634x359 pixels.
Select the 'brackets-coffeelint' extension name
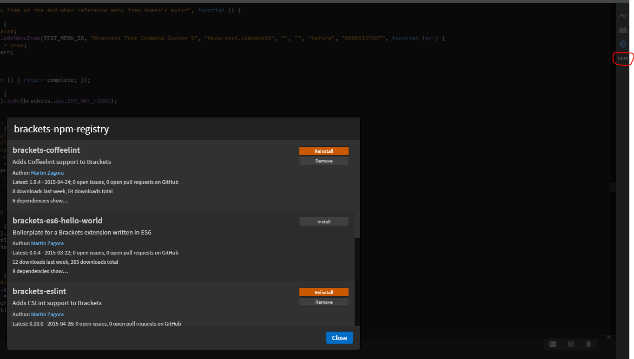click(x=46, y=150)
